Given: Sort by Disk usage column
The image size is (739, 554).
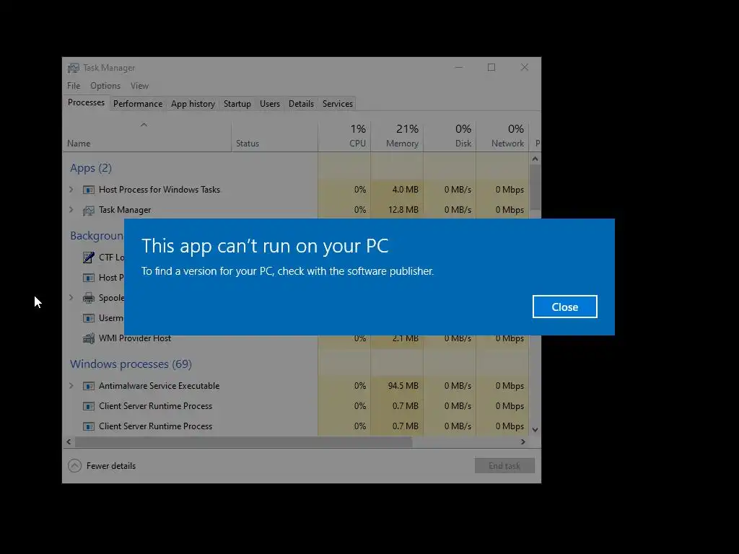Looking at the screenshot, I should [450, 136].
